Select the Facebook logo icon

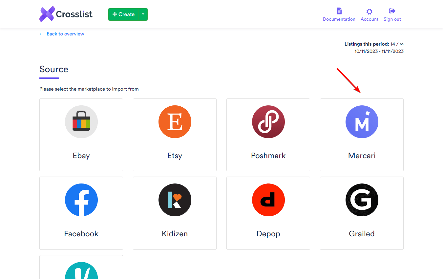[81, 200]
